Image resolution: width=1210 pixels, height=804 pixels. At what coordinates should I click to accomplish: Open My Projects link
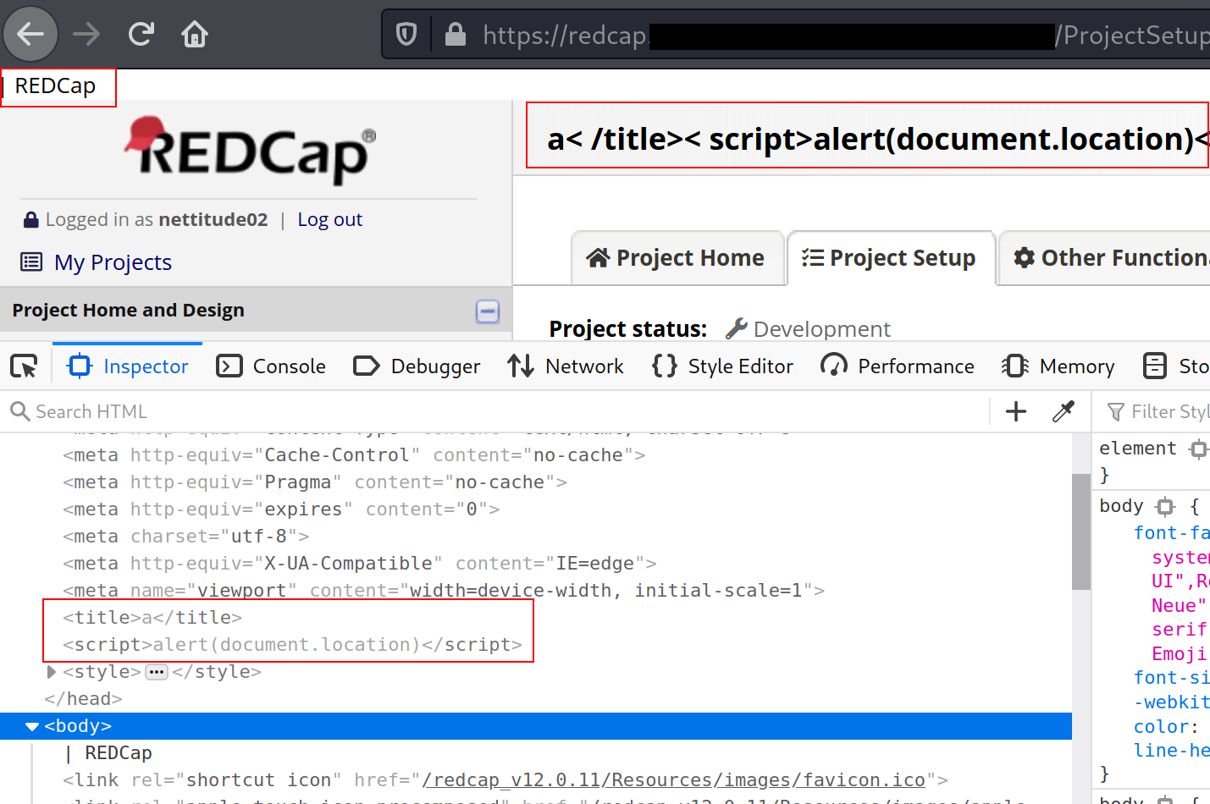click(113, 262)
